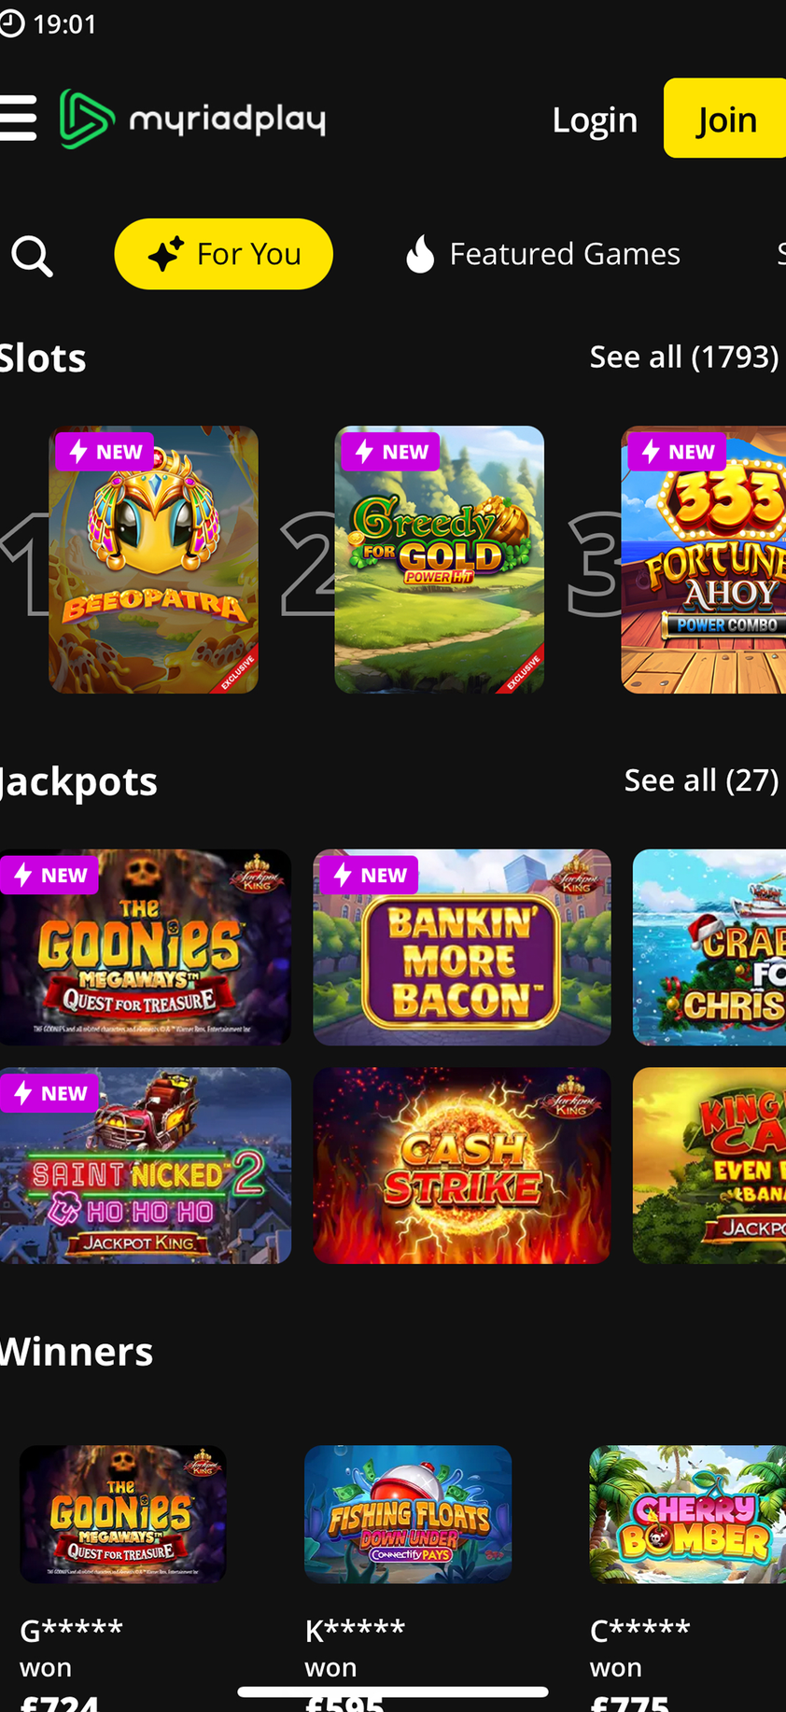Tap the NEW badge on Beeopatra
The width and height of the screenshot is (786, 1712).
click(105, 452)
